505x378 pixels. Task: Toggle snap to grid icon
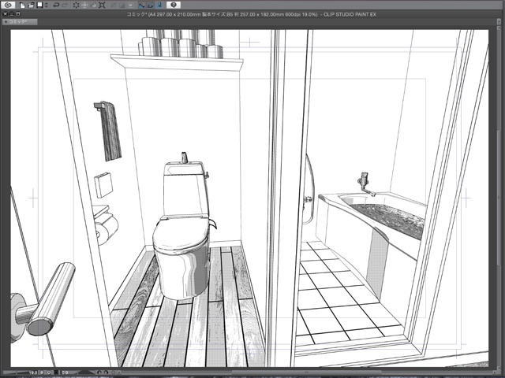(x=159, y=6)
